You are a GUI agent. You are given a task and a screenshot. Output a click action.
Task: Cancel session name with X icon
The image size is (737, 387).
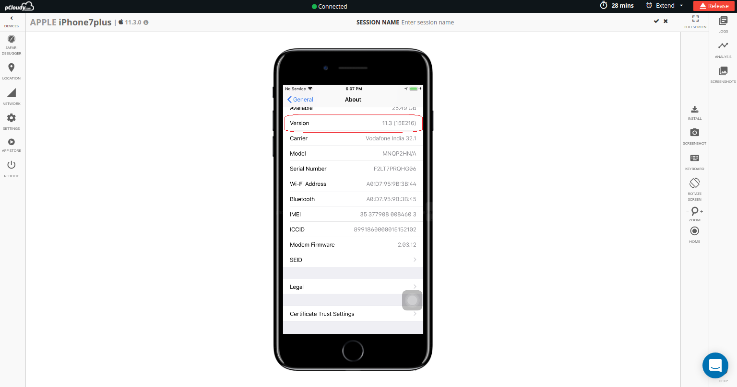click(666, 21)
